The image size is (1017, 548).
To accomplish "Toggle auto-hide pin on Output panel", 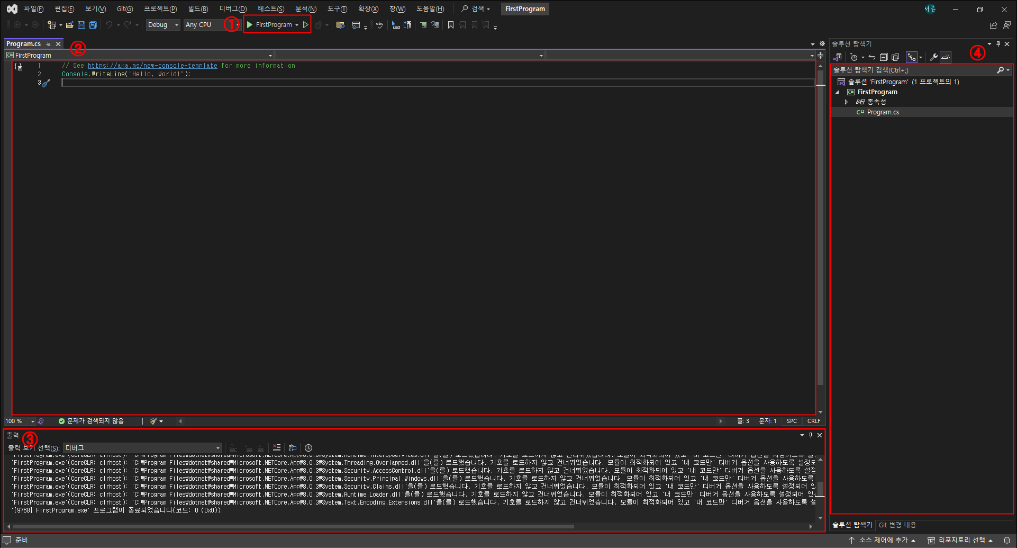I will (x=811, y=435).
